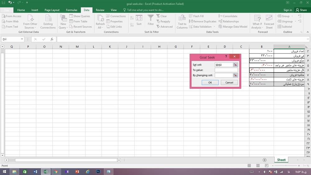Expand the Name Box dropdown arrow
This screenshot has height=175, width=311.
click(22, 39)
